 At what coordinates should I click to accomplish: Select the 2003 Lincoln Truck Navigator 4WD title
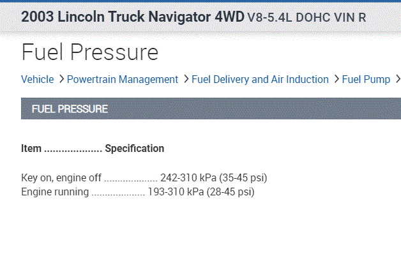(x=132, y=17)
